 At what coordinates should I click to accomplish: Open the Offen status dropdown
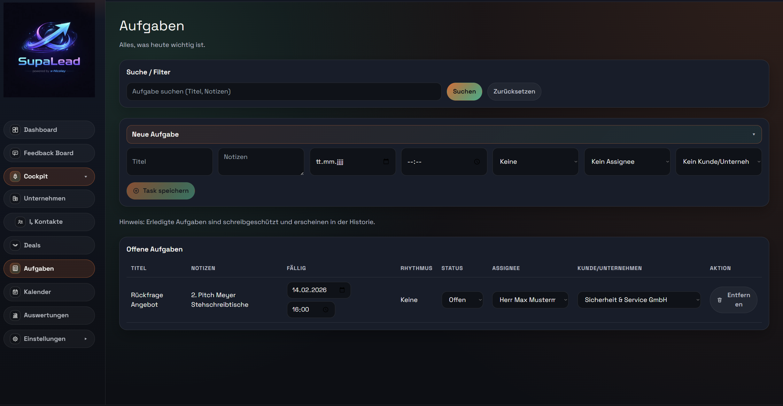click(x=462, y=300)
